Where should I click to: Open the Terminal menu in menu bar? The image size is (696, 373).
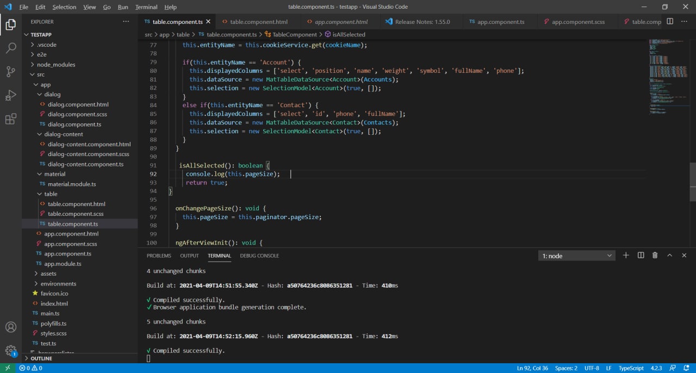tap(146, 7)
